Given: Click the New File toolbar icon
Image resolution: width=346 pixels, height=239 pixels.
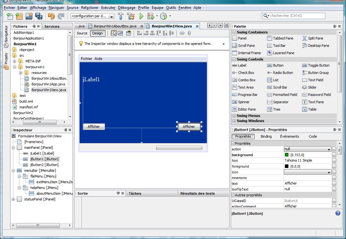Looking at the screenshot, I should click(10, 16).
